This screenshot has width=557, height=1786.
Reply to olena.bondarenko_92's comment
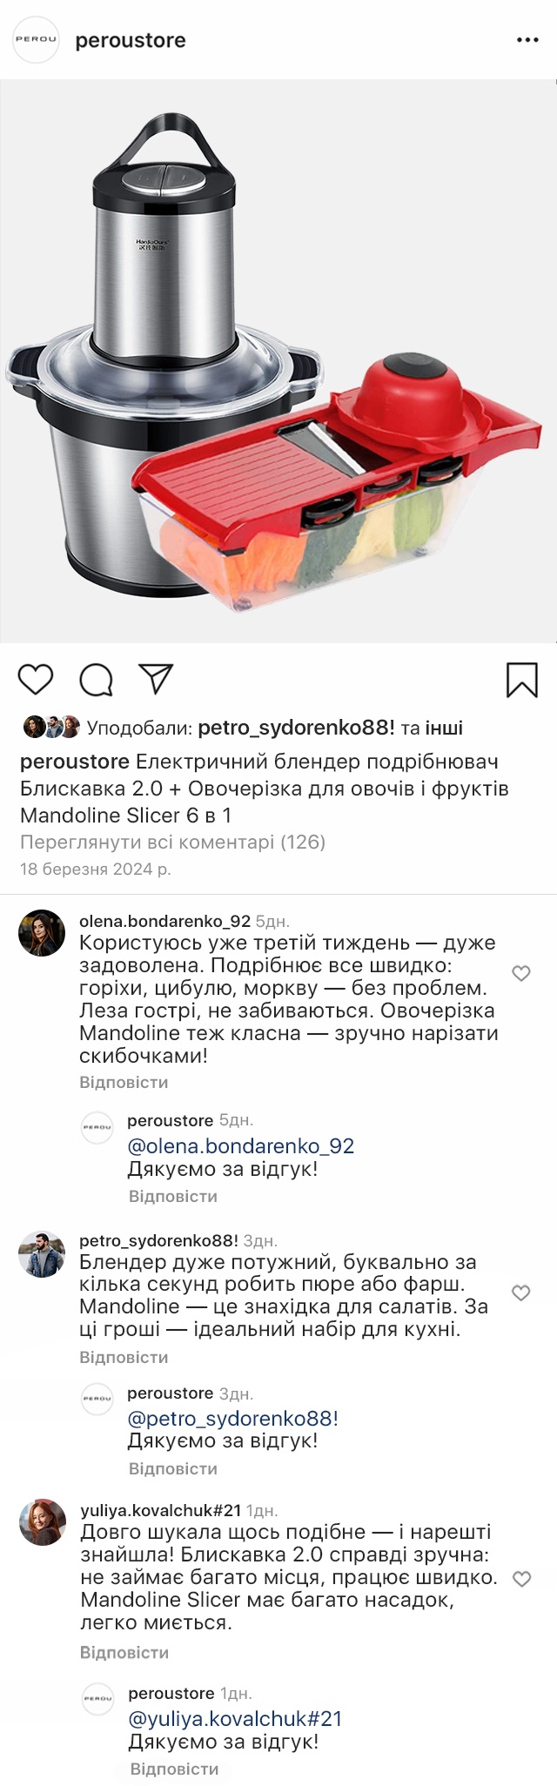pyautogui.click(x=124, y=1082)
